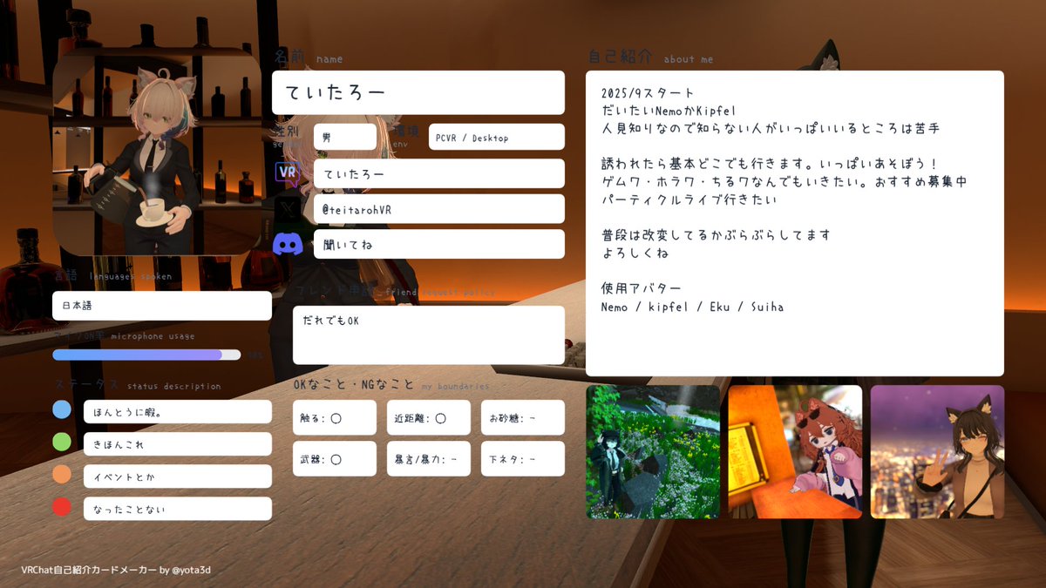Click the 近距離 boundary box

429,417
